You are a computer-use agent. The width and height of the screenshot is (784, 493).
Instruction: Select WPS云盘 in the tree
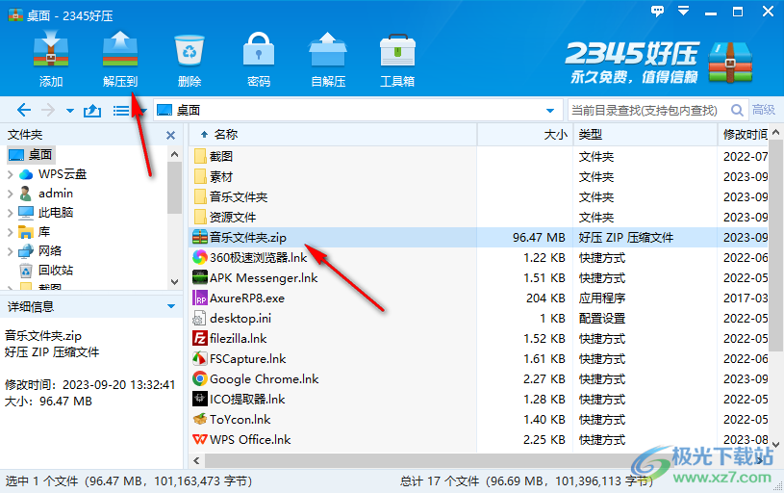coord(53,174)
